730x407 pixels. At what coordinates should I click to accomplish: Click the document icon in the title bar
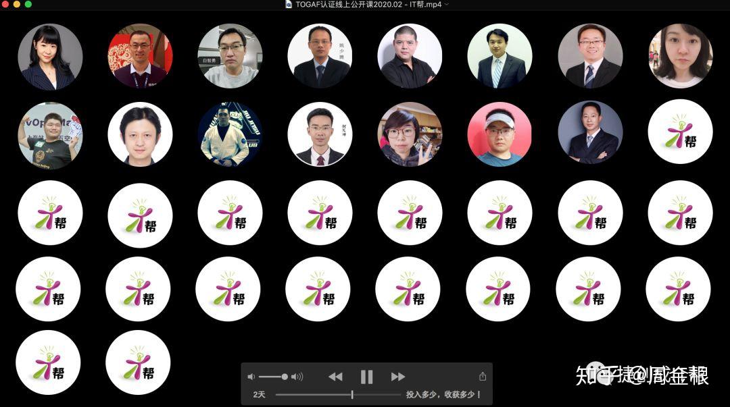289,4
